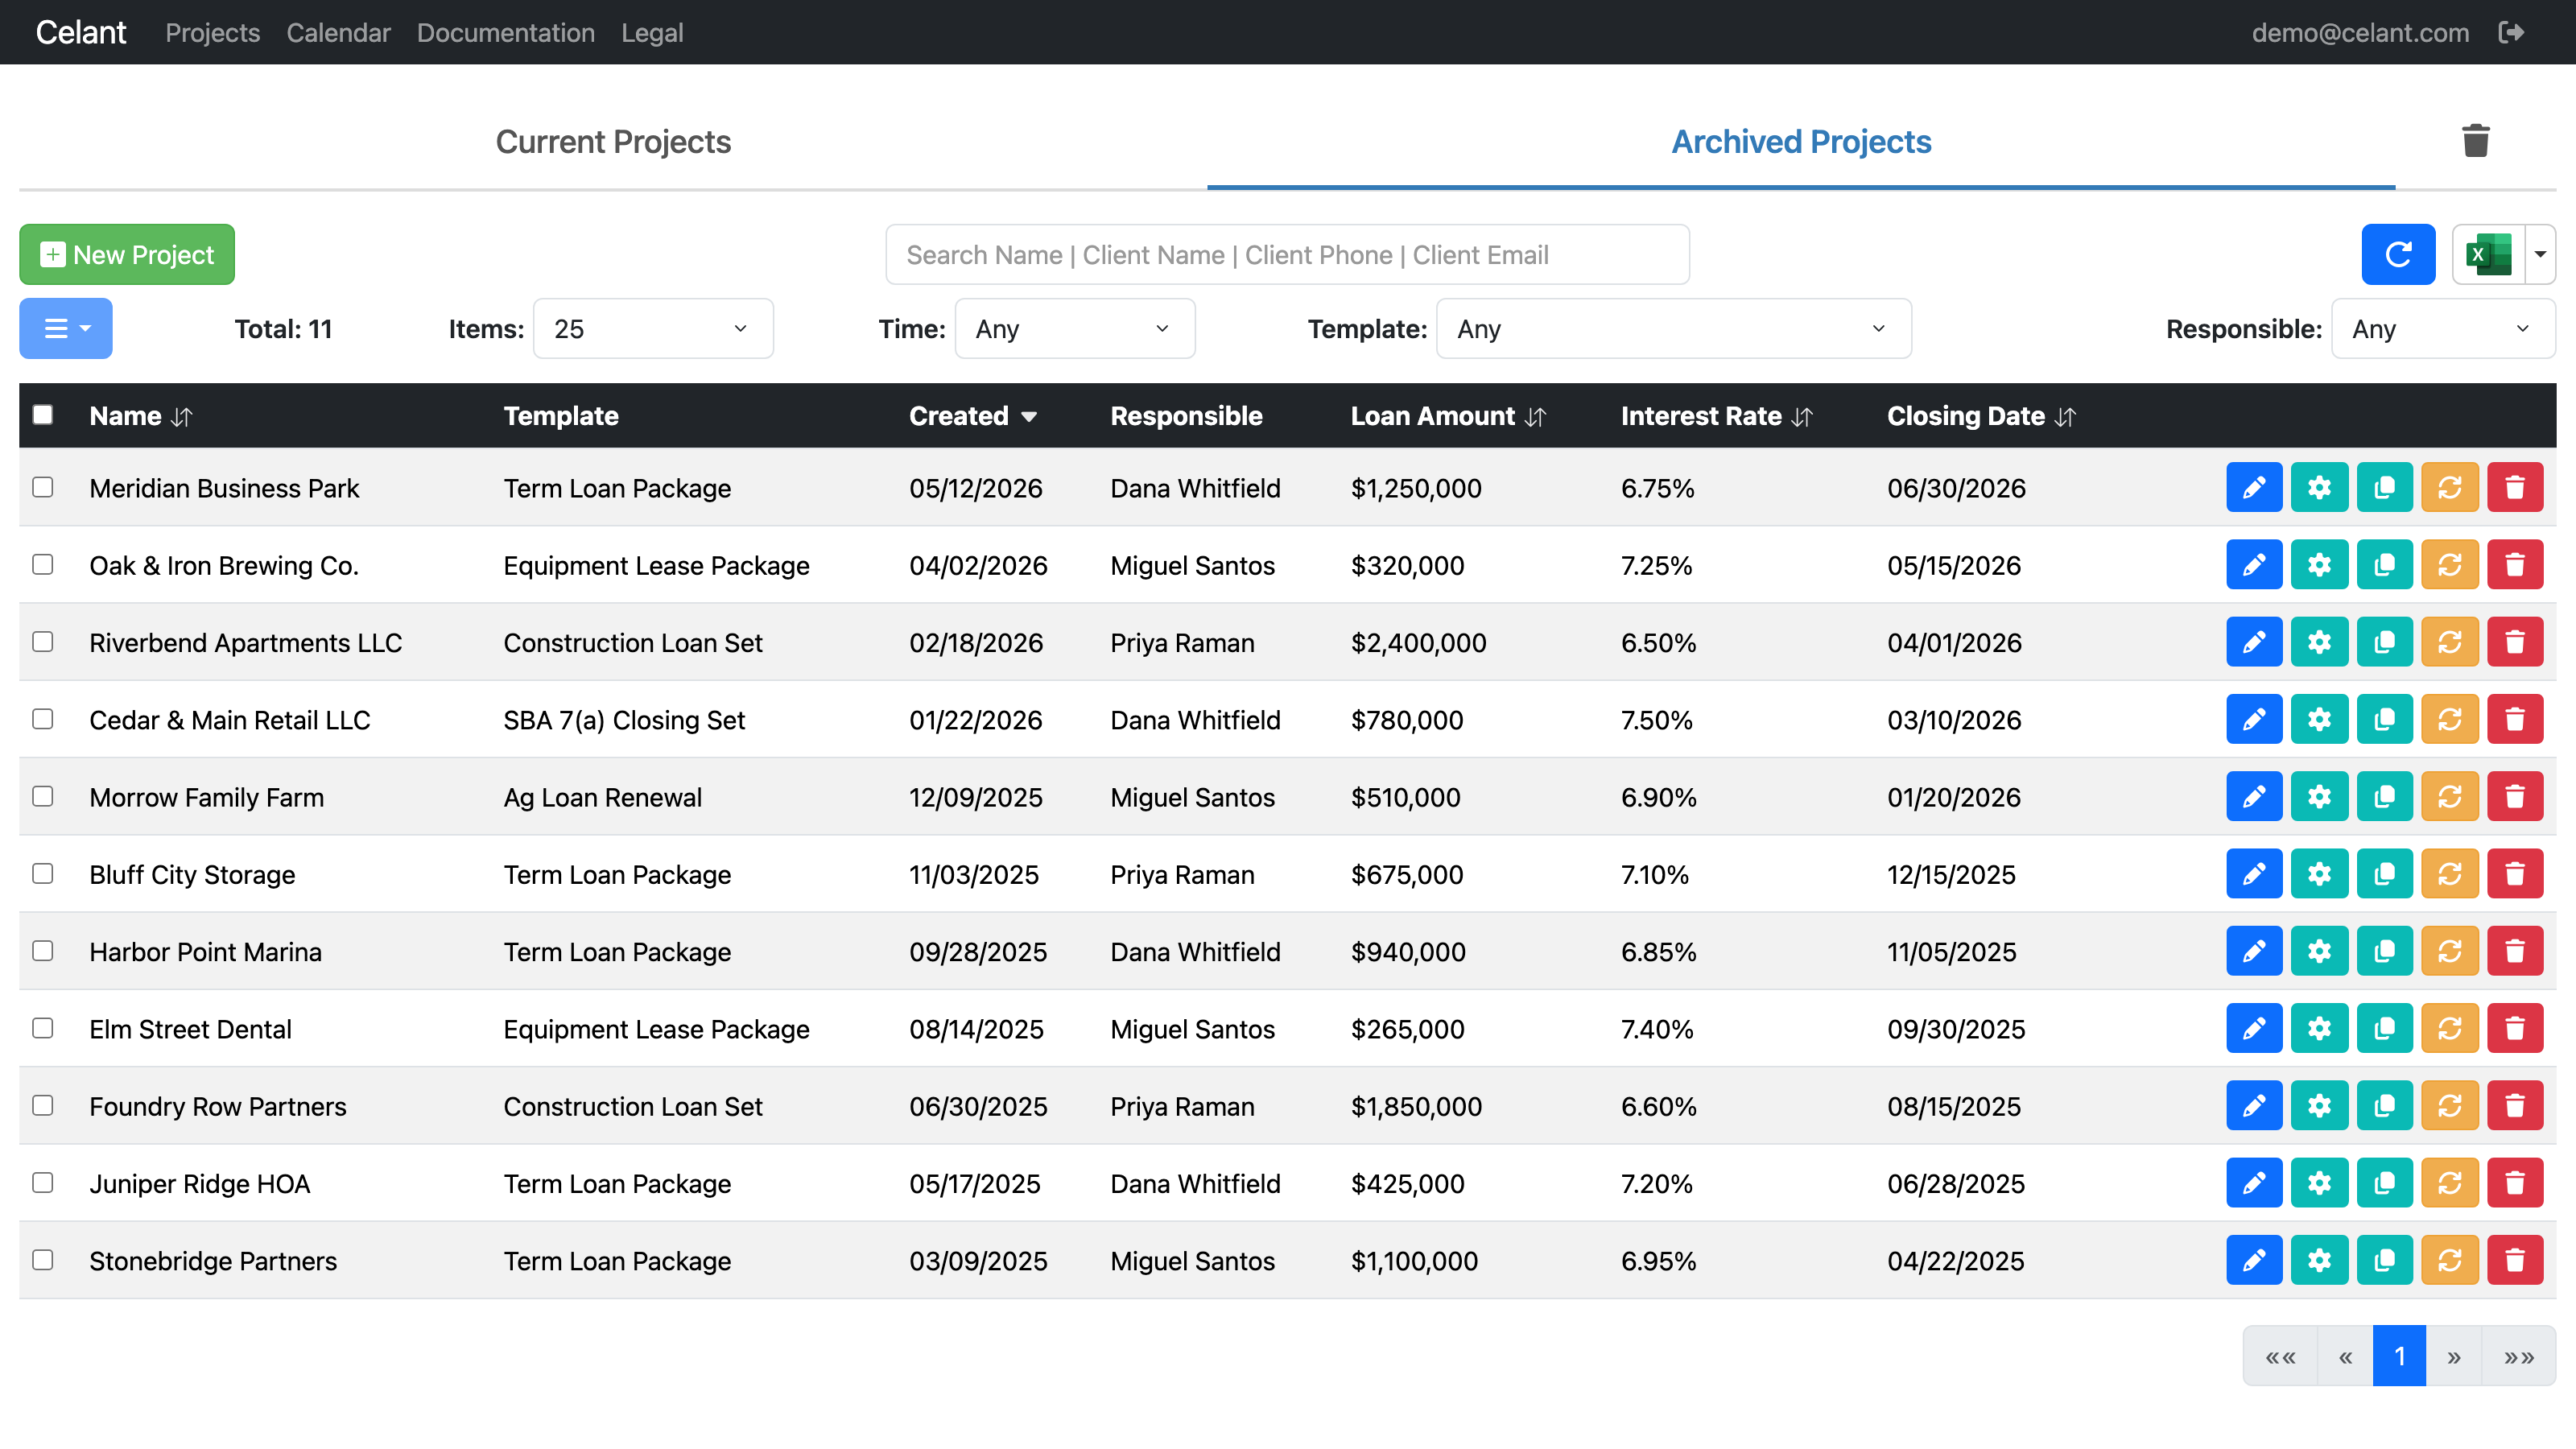This screenshot has width=2576, height=1449.
Task: Open the Responsible filter dropdown
Action: click(2443, 329)
